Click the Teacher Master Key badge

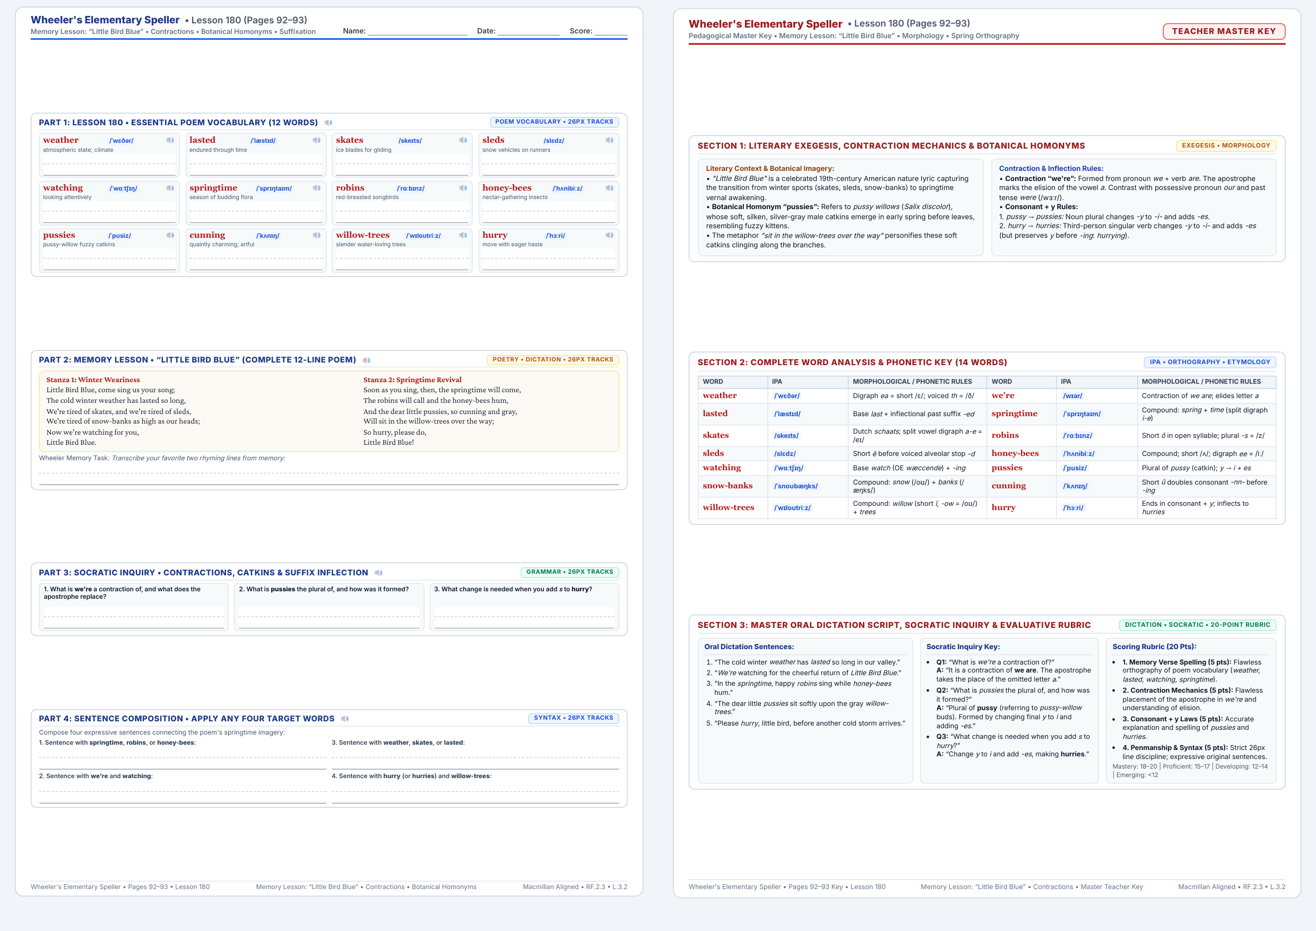[1224, 31]
